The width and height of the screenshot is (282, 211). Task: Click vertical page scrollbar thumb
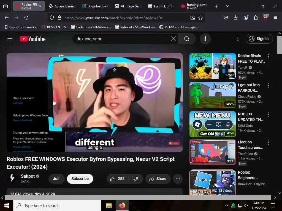pyautogui.click(x=280, y=45)
